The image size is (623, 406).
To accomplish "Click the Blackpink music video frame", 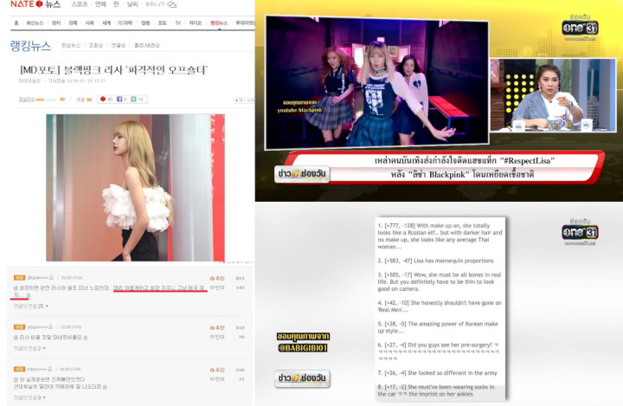I will [x=377, y=82].
